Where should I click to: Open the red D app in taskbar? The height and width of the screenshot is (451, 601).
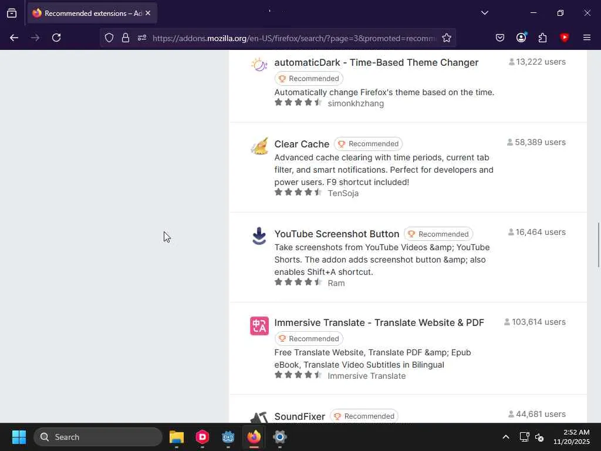point(202,437)
